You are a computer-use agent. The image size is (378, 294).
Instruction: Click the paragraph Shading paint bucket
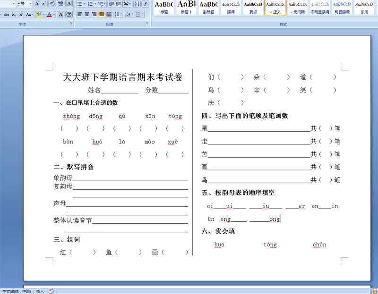coord(128,15)
